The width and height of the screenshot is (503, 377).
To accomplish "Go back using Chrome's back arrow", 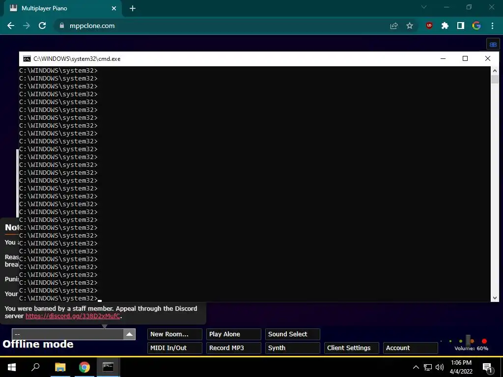I will 11,26.
